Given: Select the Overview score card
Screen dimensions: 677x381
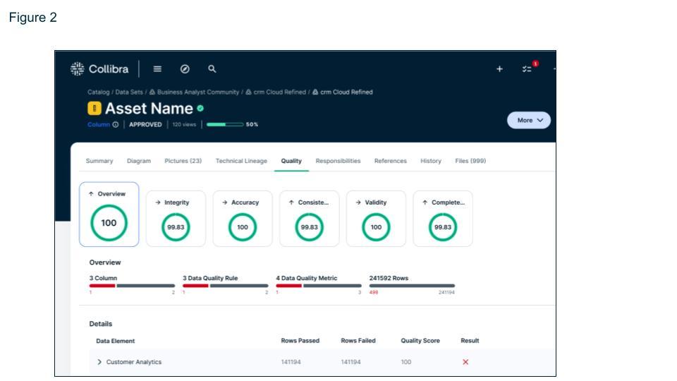Looking at the screenshot, I should click(x=109, y=214).
